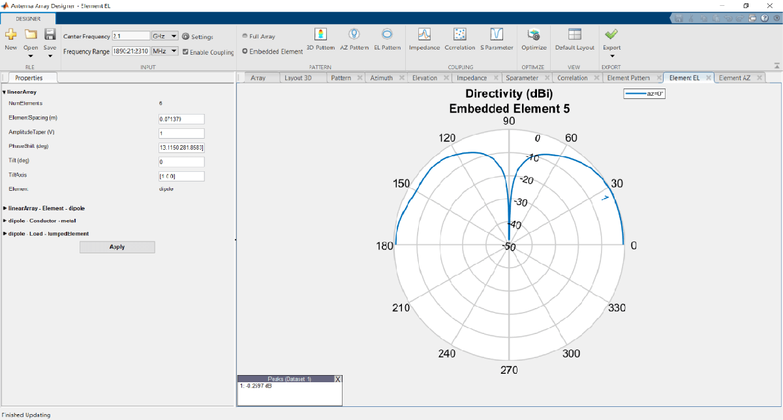The image size is (783, 420).
Task: Restore the Default Layout
Action: [x=574, y=35]
